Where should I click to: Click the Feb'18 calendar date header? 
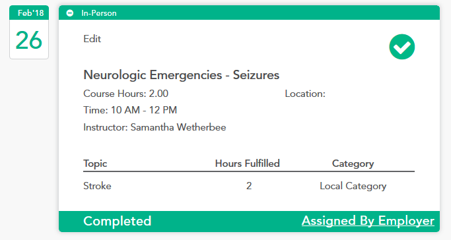tap(29, 13)
